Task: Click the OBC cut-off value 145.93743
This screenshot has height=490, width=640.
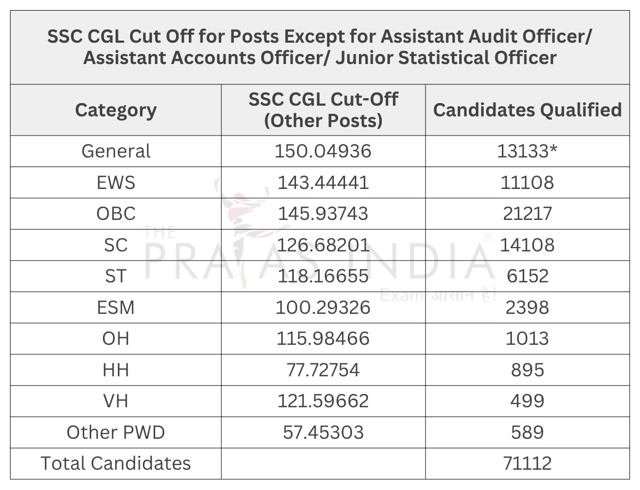Action: 323,214
